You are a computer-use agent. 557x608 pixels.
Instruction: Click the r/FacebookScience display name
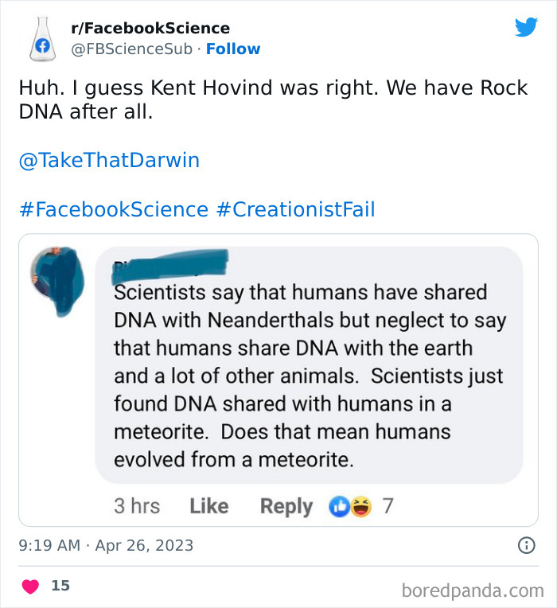click(150, 29)
